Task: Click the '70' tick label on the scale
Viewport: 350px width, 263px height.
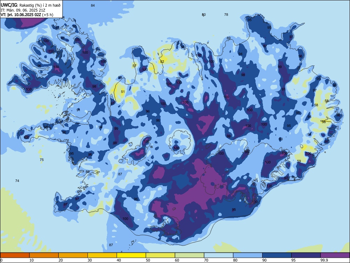Action: click(206, 260)
